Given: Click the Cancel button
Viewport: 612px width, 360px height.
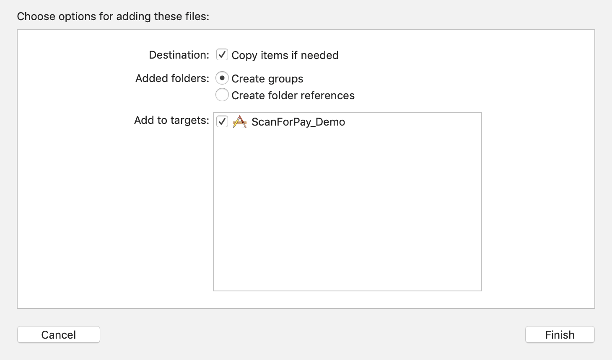Looking at the screenshot, I should [x=59, y=334].
